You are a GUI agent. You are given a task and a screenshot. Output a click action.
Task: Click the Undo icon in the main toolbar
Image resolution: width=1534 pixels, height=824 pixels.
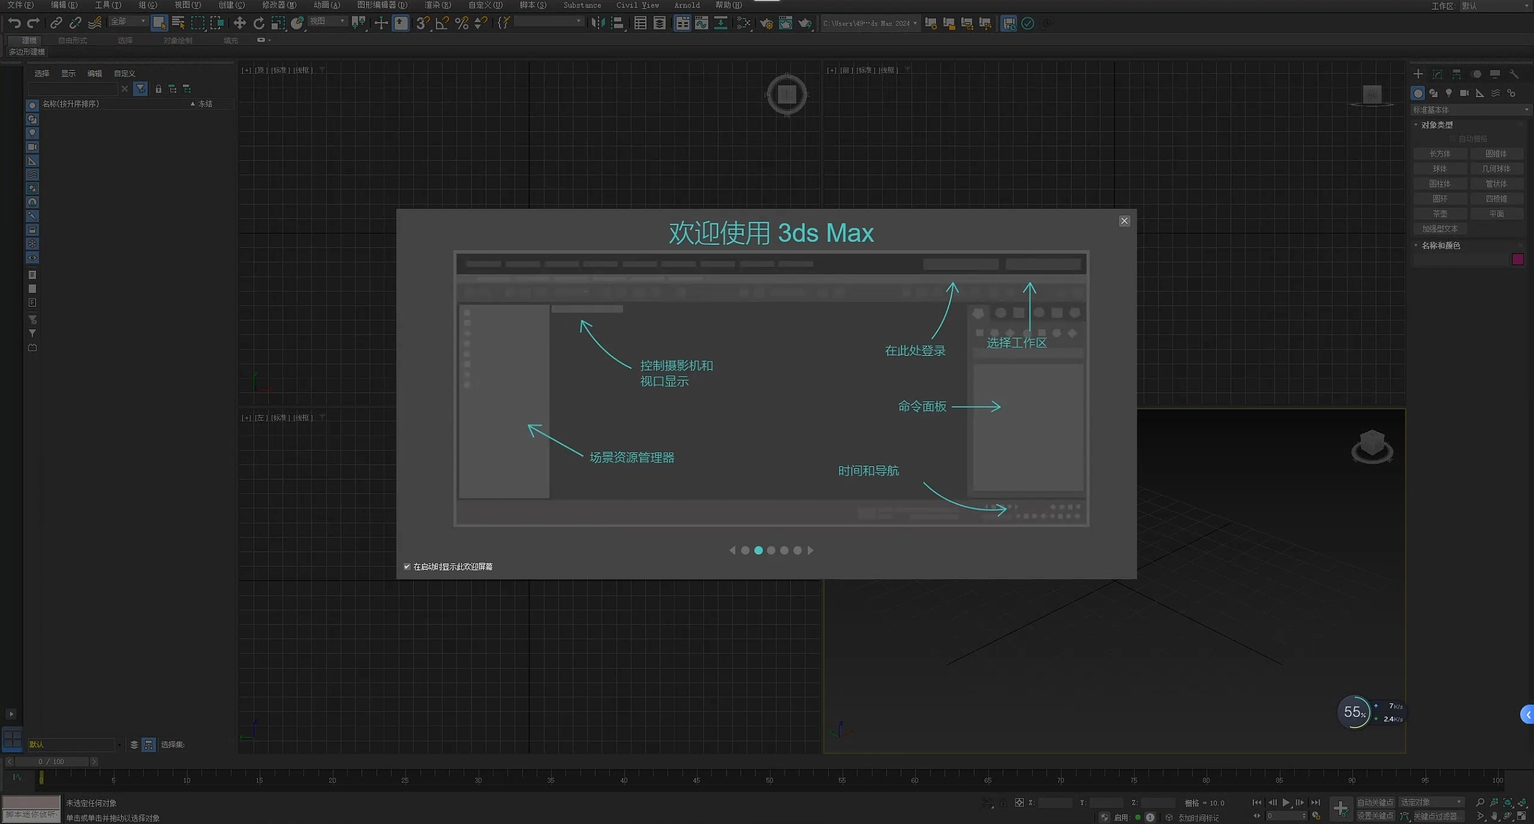pyautogui.click(x=14, y=23)
